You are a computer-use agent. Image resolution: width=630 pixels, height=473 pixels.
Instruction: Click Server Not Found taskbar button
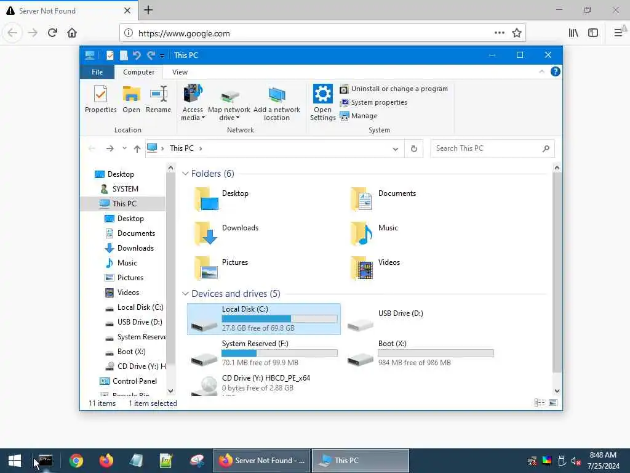pos(261,460)
